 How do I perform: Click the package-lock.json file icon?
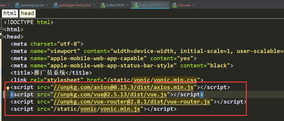point(56,5)
